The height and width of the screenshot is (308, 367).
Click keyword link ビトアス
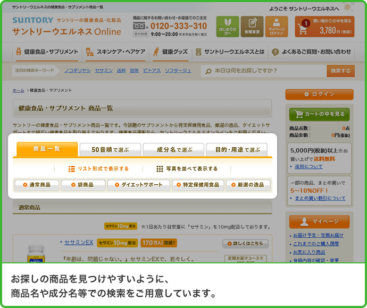coord(152,71)
